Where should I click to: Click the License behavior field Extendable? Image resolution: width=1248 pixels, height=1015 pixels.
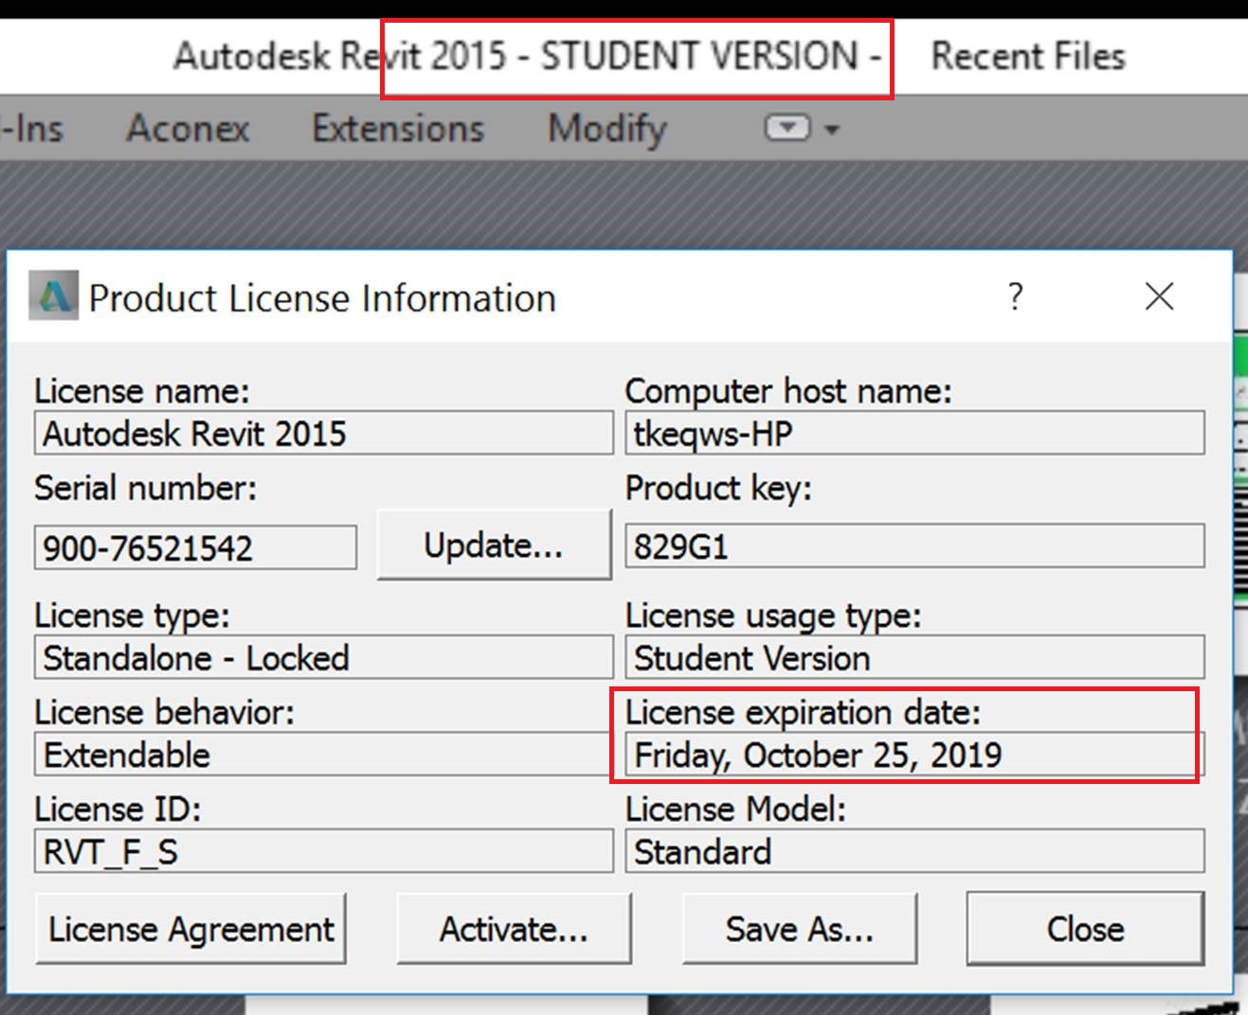[324, 755]
